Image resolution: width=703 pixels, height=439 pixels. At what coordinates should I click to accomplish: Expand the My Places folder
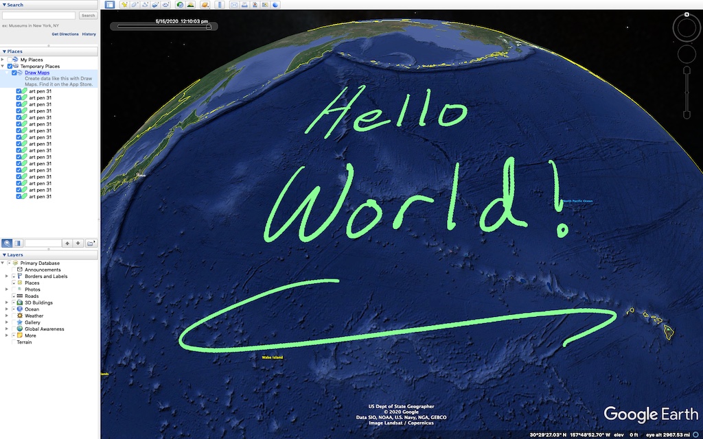(x=3, y=60)
